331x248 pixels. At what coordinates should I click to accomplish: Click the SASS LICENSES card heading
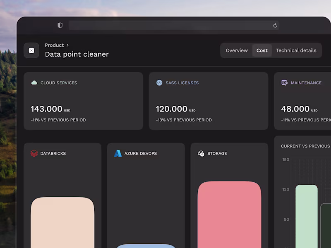click(x=182, y=83)
